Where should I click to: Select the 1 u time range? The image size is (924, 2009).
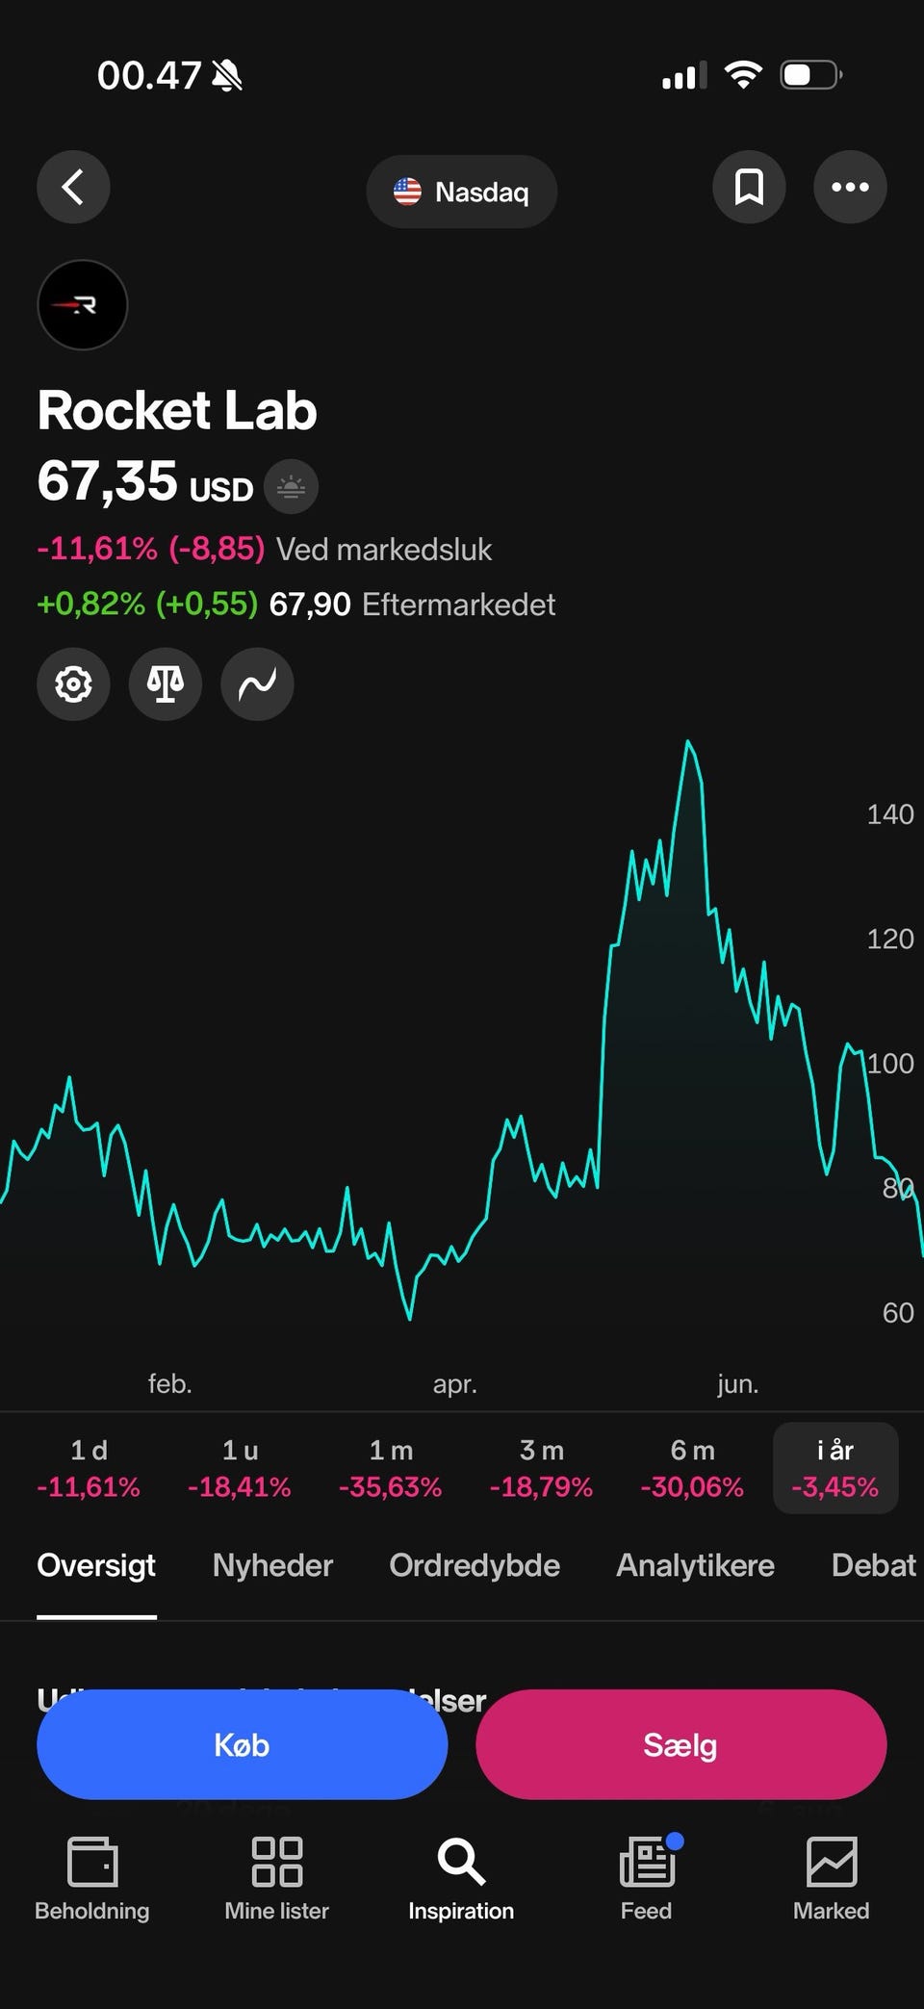[240, 1468]
